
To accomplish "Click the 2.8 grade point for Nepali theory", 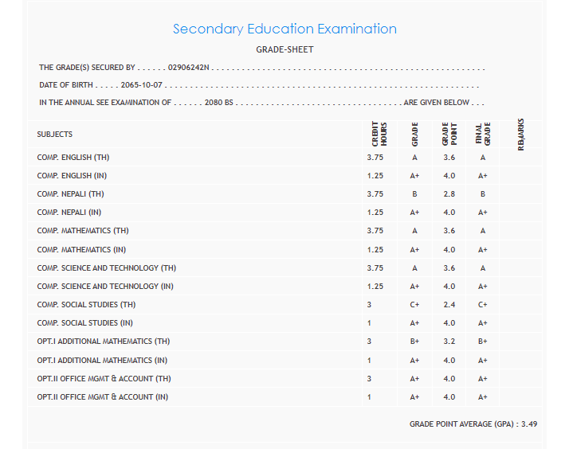I will pyautogui.click(x=449, y=194).
